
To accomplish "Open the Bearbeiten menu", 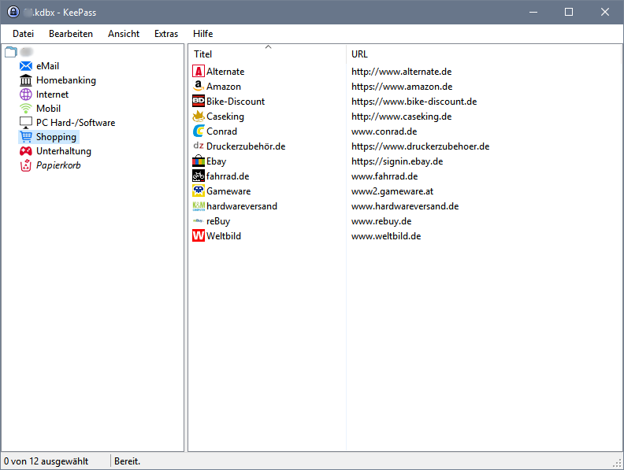I will (x=71, y=34).
